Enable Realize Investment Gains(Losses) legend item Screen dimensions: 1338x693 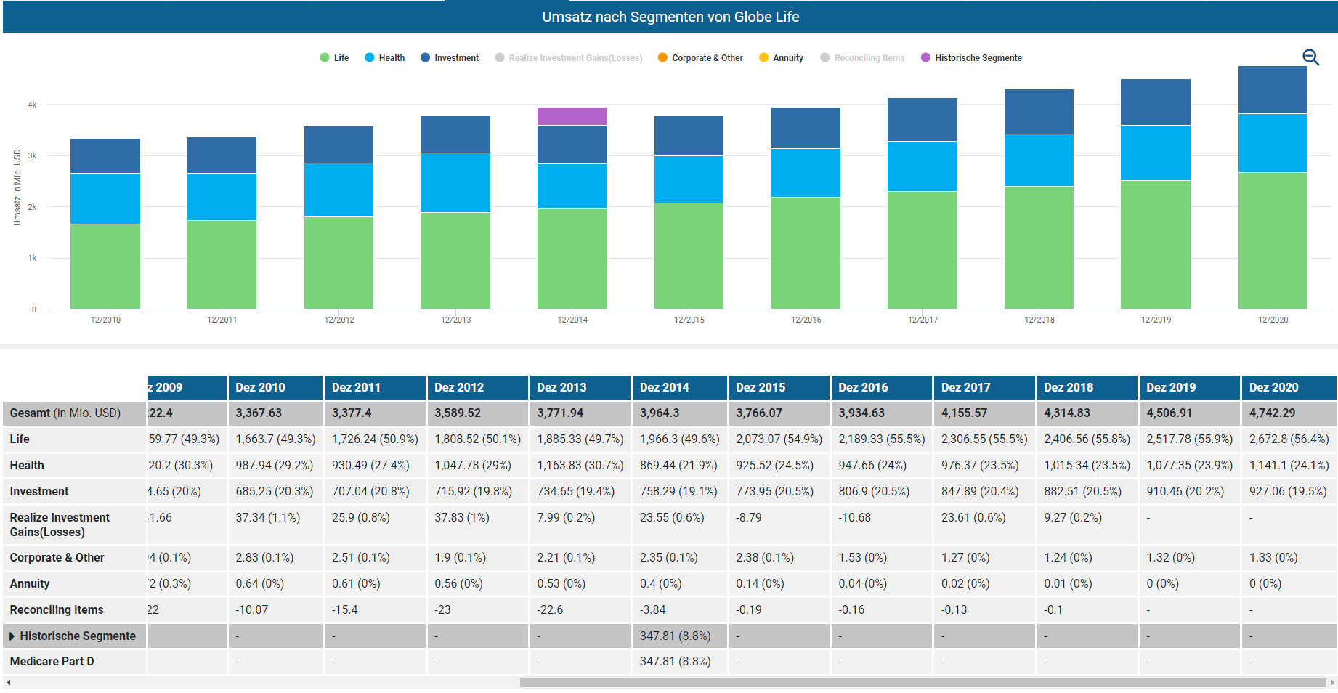(x=569, y=58)
